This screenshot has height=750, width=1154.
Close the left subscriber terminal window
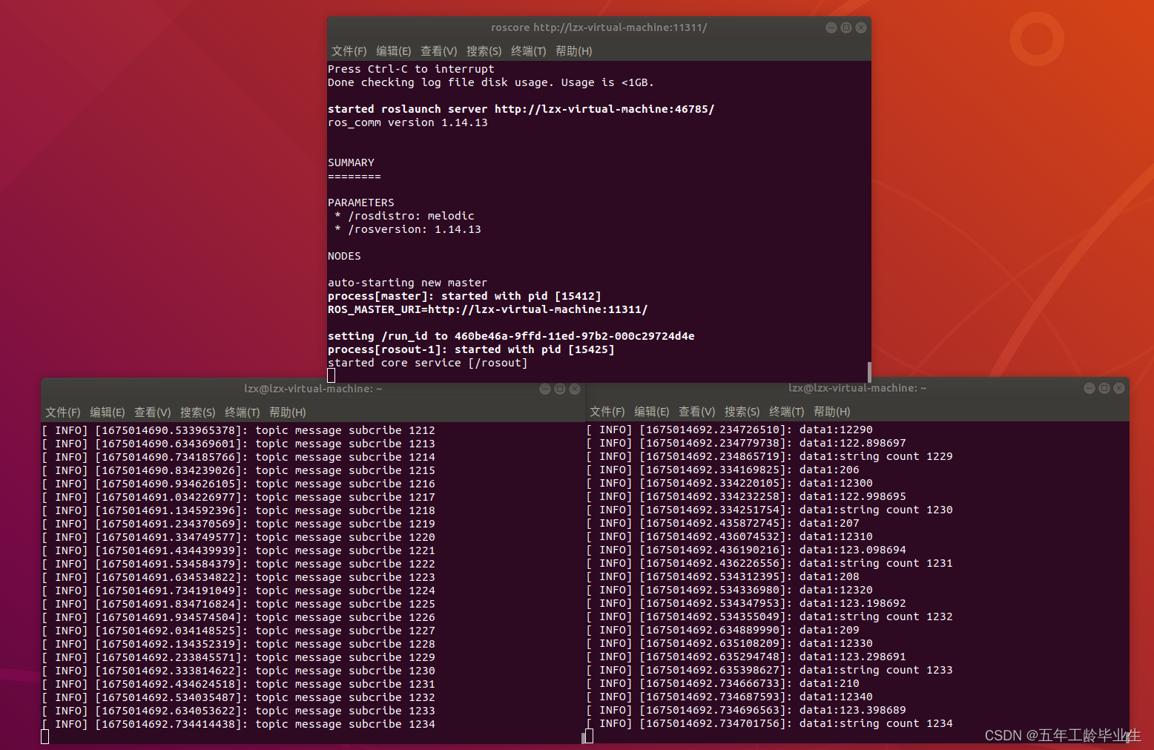(574, 389)
